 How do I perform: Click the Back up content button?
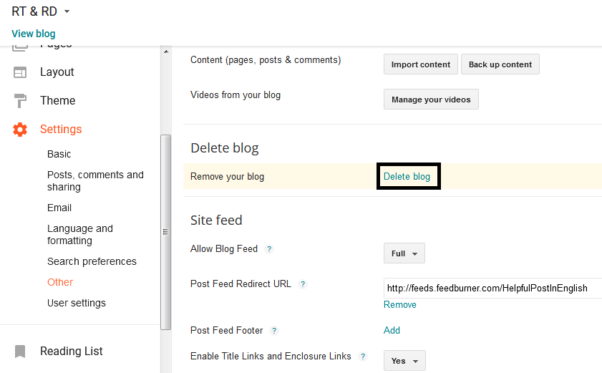click(x=500, y=64)
